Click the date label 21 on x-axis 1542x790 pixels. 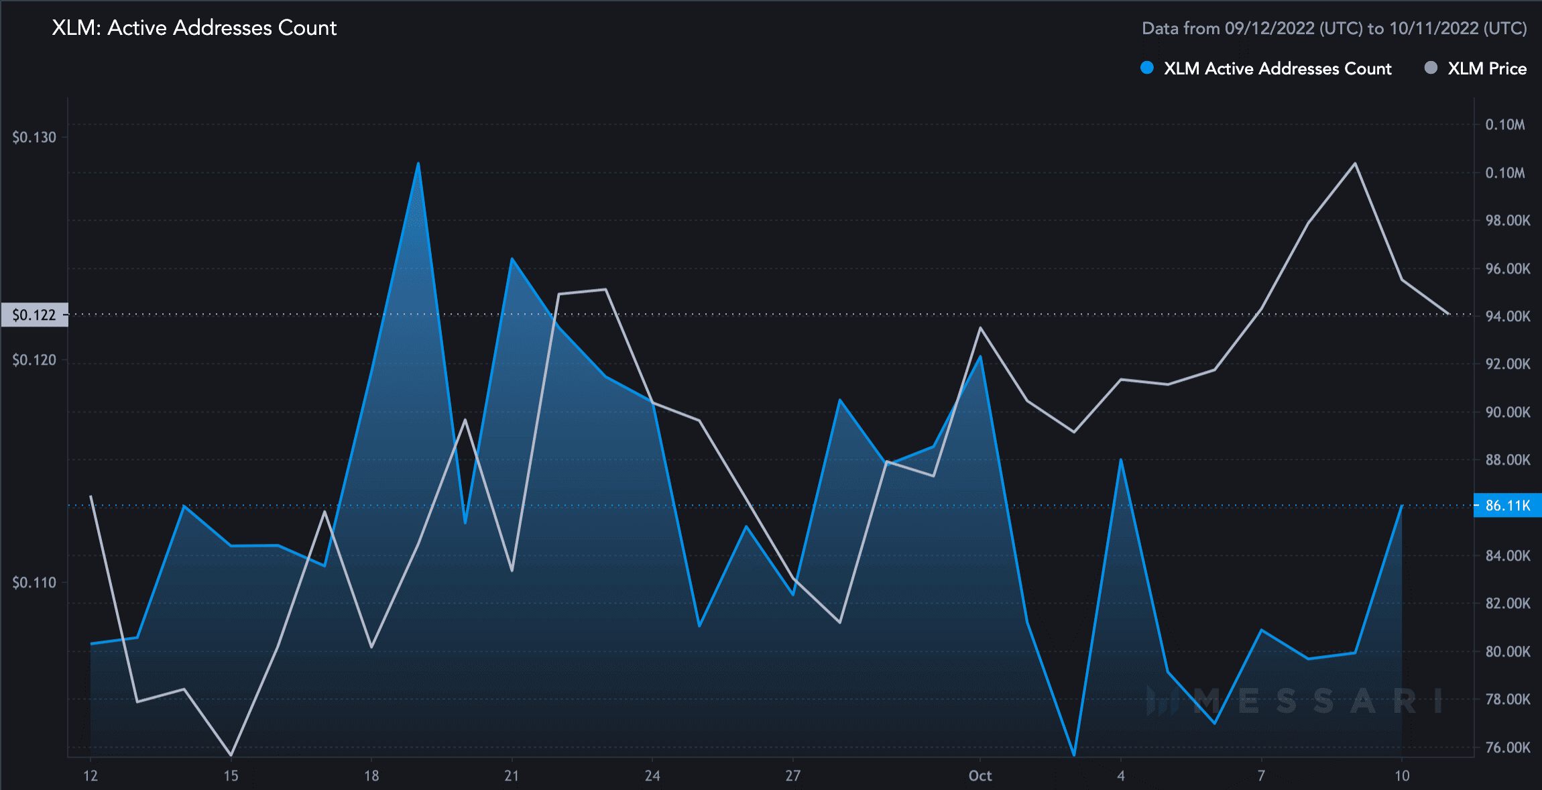512,776
